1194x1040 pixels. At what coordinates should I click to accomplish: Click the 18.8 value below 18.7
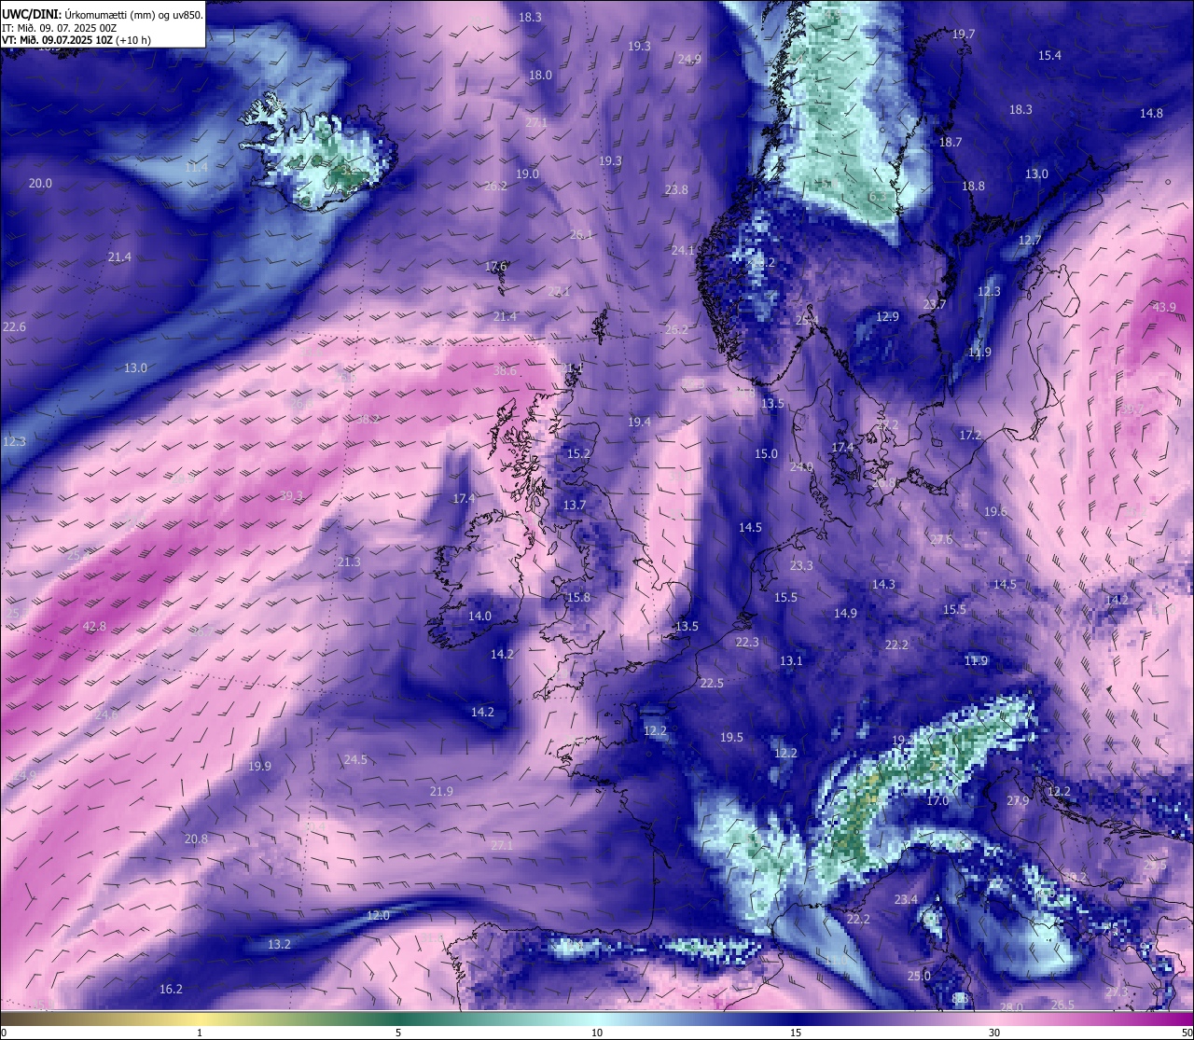pos(974,186)
